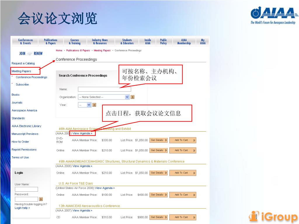Click the login arrow beside Password field
The height and width of the screenshot is (224, 299).
pos(41,199)
